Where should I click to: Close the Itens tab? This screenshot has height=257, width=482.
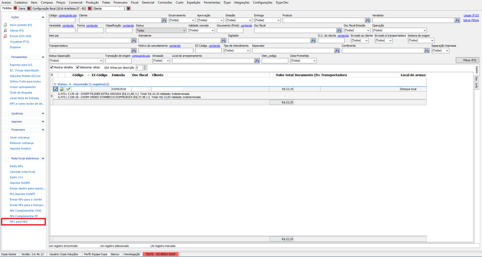(x=29, y=9)
